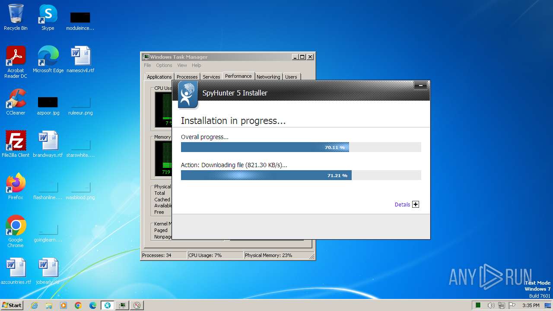Select Performance tab in Task Manager
Viewport: 553px width, 311px height.
click(238, 76)
